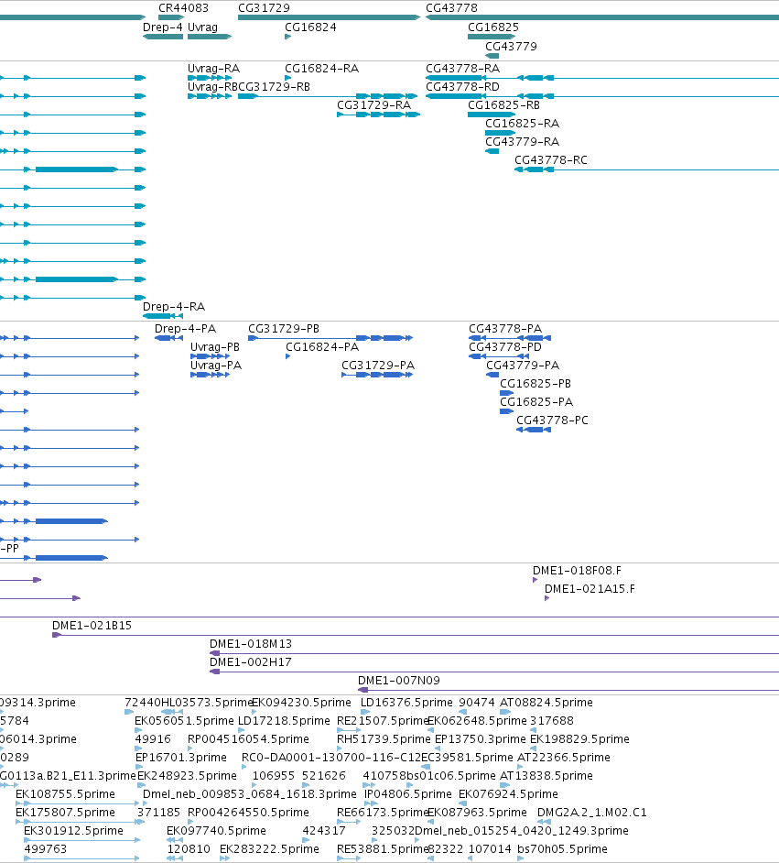Click the CG43778-PA protein label
The width and height of the screenshot is (779, 863).
(x=505, y=329)
